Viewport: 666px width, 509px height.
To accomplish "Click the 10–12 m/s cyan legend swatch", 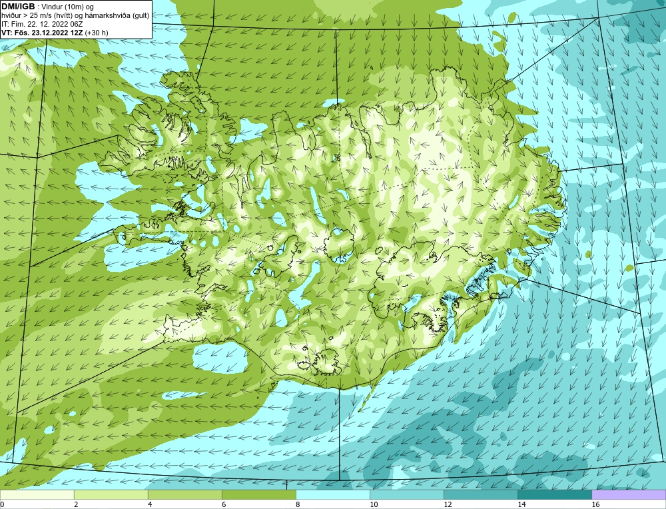I will 406,495.
